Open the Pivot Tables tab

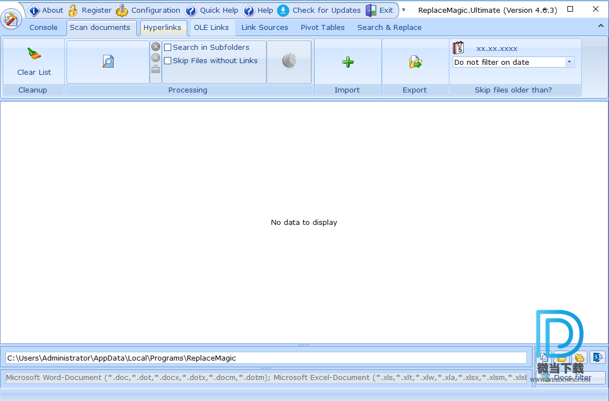point(323,28)
